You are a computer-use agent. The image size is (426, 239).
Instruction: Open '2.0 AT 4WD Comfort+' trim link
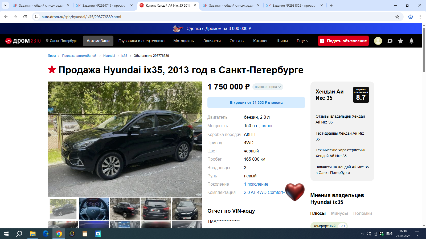[264, 193]
